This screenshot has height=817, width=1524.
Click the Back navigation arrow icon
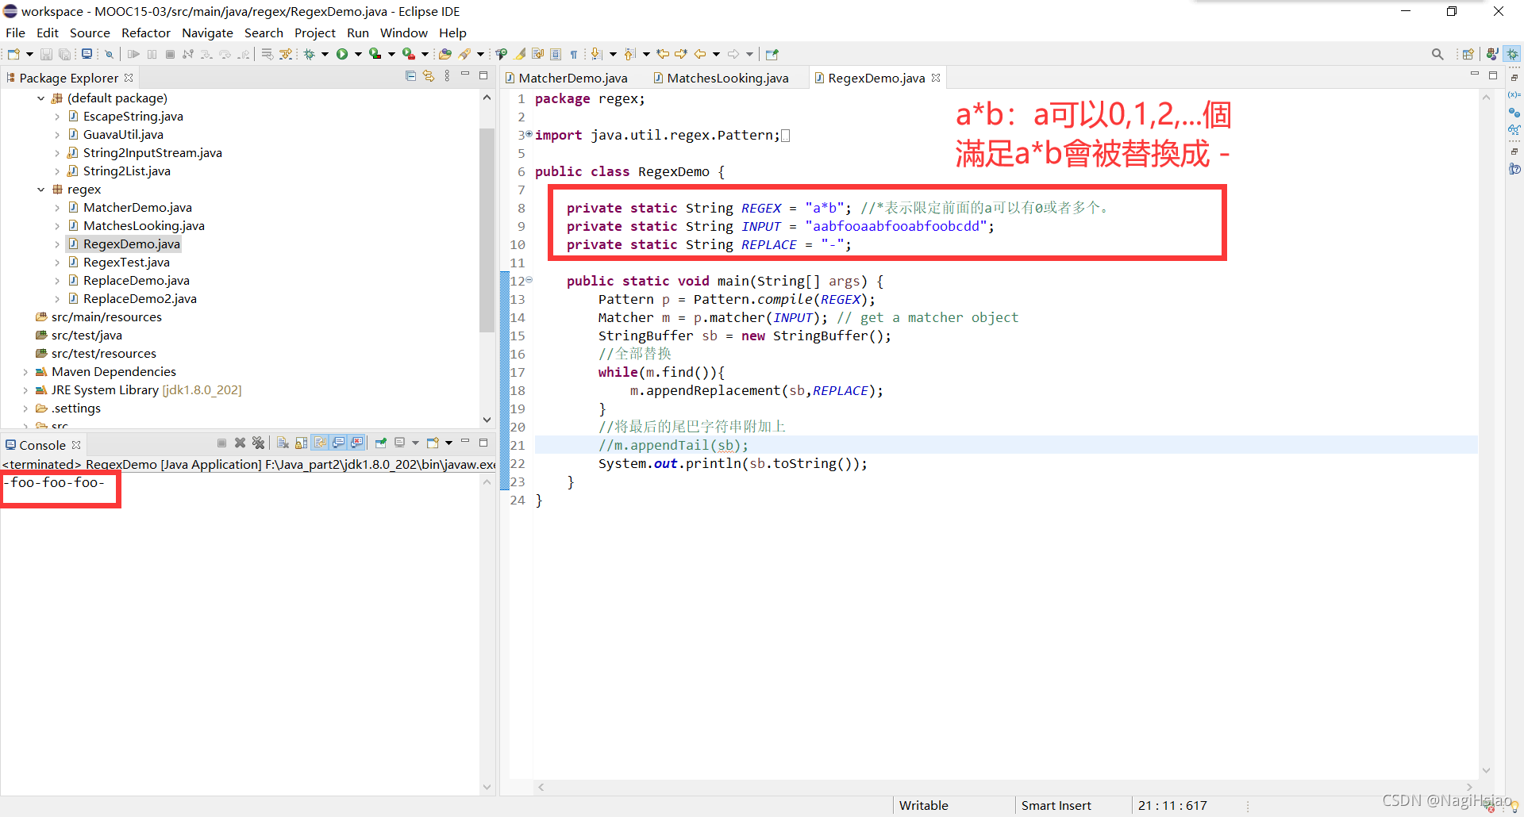coord(699,54)
